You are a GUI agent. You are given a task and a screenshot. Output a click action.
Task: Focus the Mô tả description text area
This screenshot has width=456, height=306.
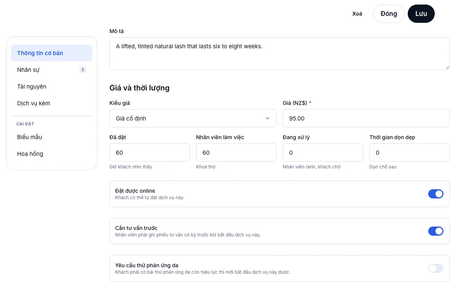[x=280, y=54]
